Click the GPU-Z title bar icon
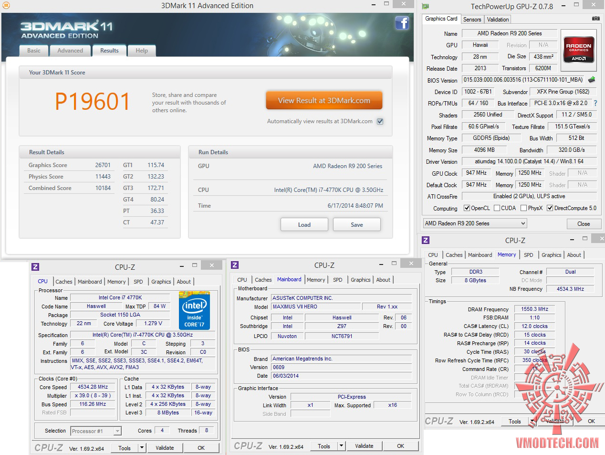This screenshot has height=455, width=605. pyautogui.click(x=426, y=6)
